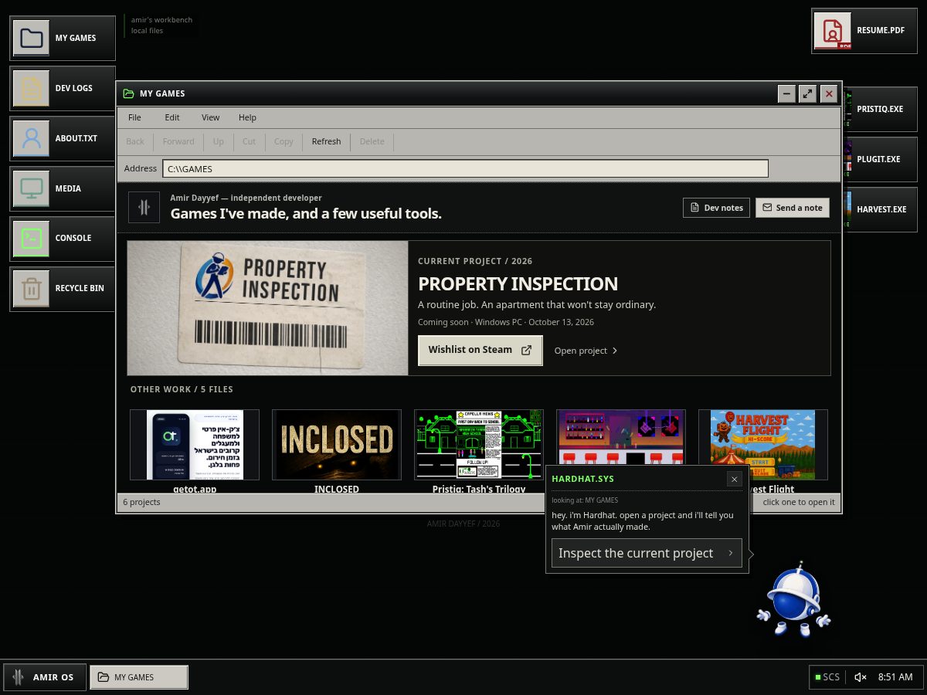Click Inspect the current project button

[x=647, y=553]
